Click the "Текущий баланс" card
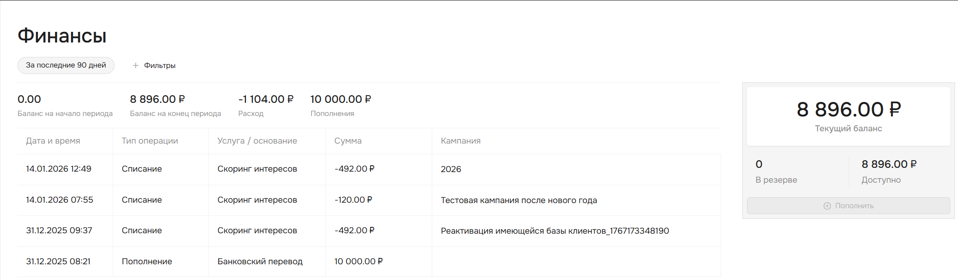The height and width of the screenshot is (280, 958). [848, 116]
